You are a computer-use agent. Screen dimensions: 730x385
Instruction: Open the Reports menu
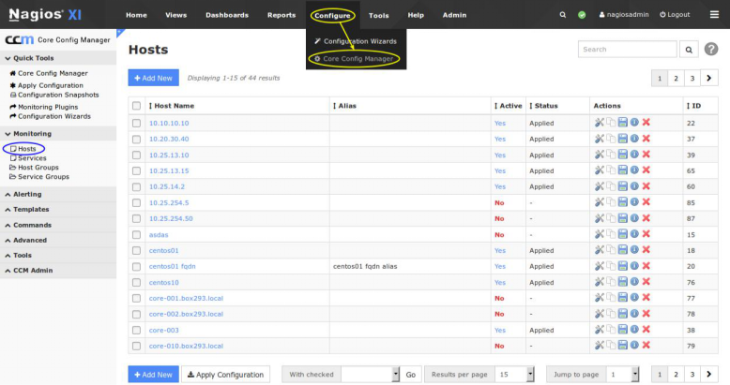pyautogui.click(x=281, y=15)
